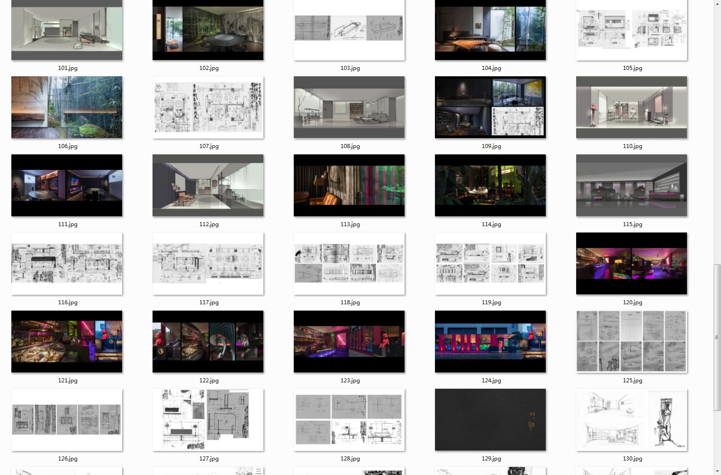Click the file name 105.jpg
Screen dimensions: 721x475
pyautogui.click(x=632, y=68)
